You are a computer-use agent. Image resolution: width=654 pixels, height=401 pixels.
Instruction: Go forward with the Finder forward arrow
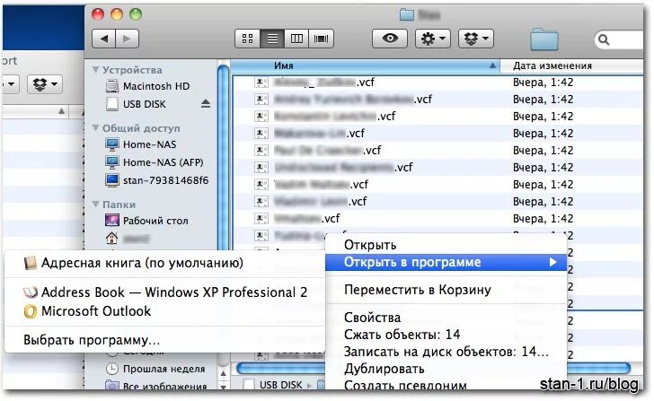coord(127,39)
